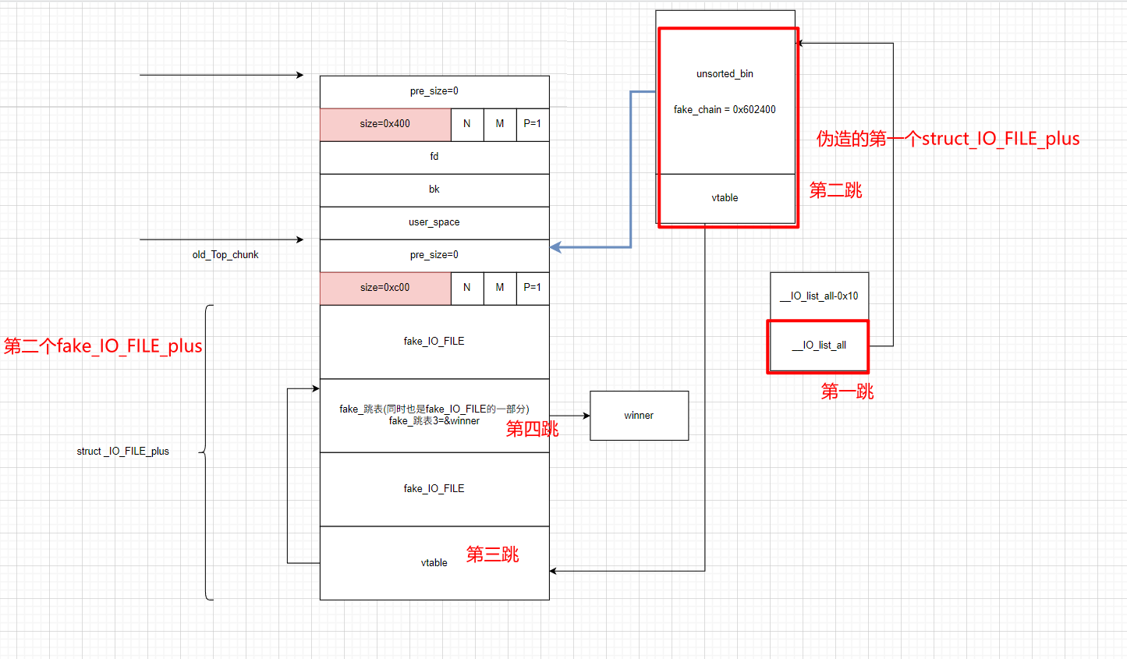1127x659 pixels.
Task: Click the M flag beside size=0x400
Action: click(x=499, y=124)
